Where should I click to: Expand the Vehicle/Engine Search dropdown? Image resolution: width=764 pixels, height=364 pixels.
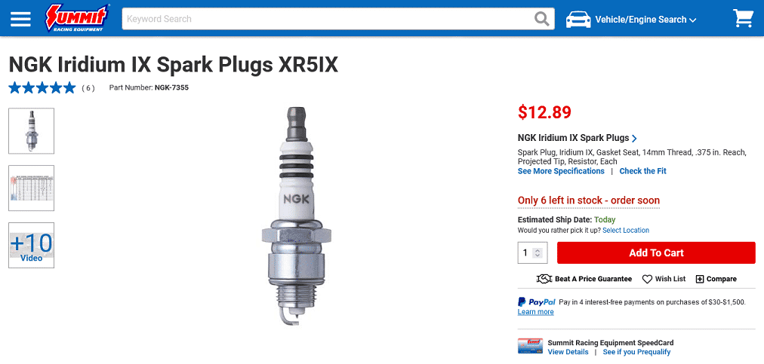645,20
